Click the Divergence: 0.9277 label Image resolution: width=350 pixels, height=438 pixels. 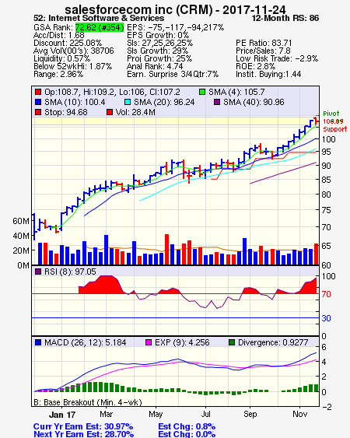point(273,342)
